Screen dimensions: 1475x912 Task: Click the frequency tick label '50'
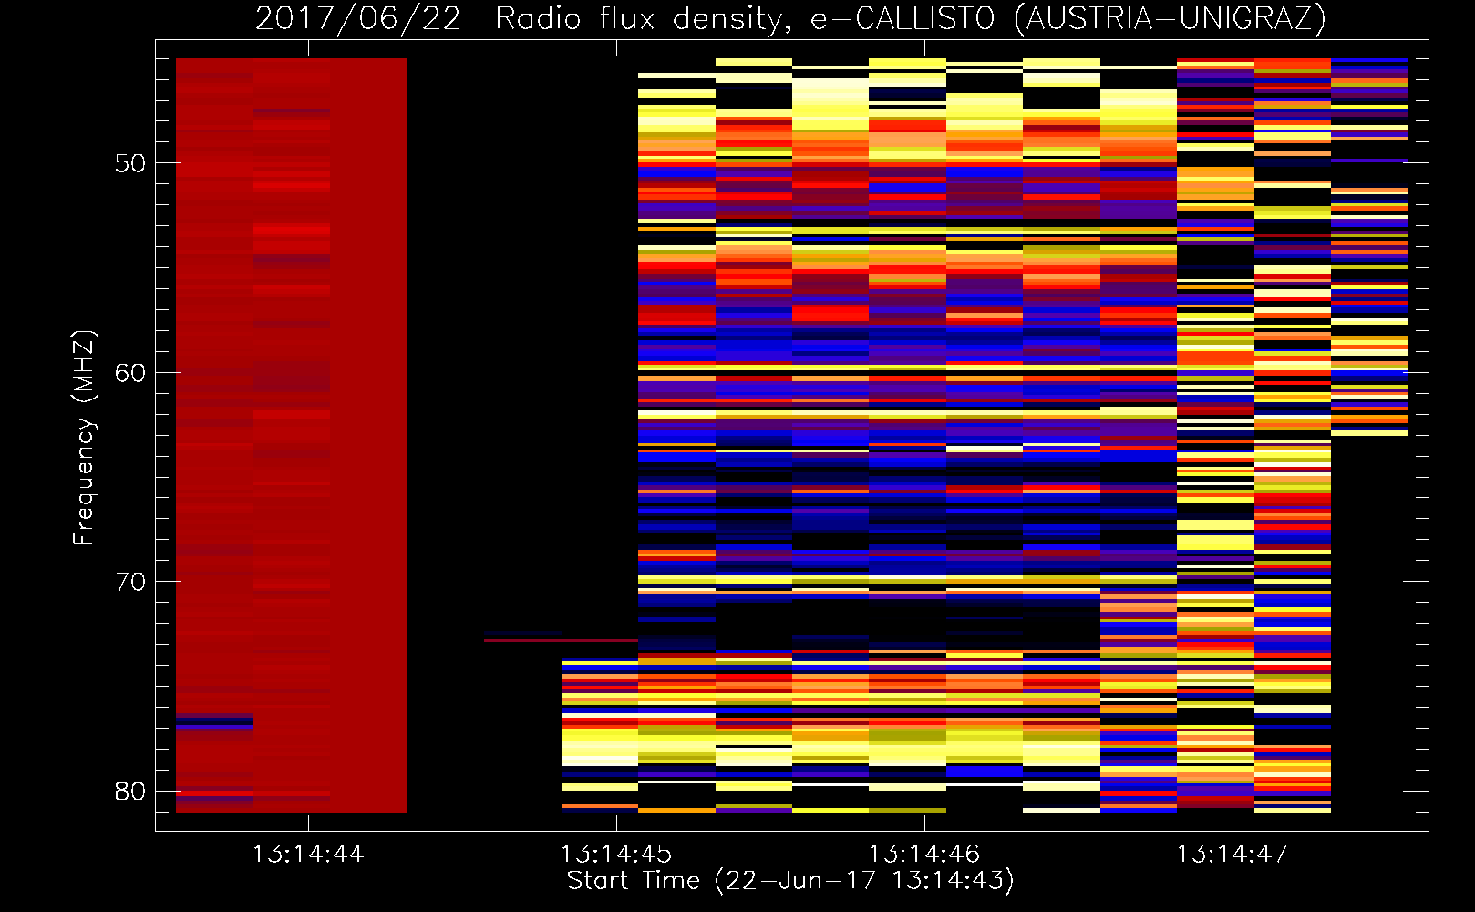pos(130,163)
